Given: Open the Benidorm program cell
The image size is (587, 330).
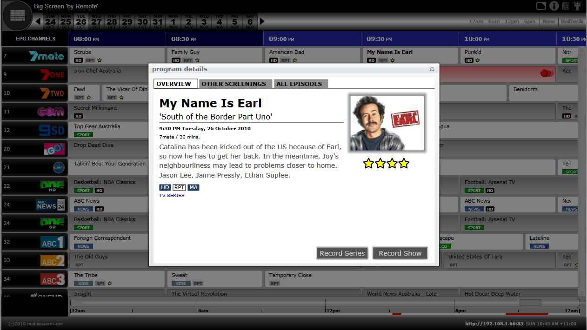Looking at the screenshot, I should click(x=543, y=93).
